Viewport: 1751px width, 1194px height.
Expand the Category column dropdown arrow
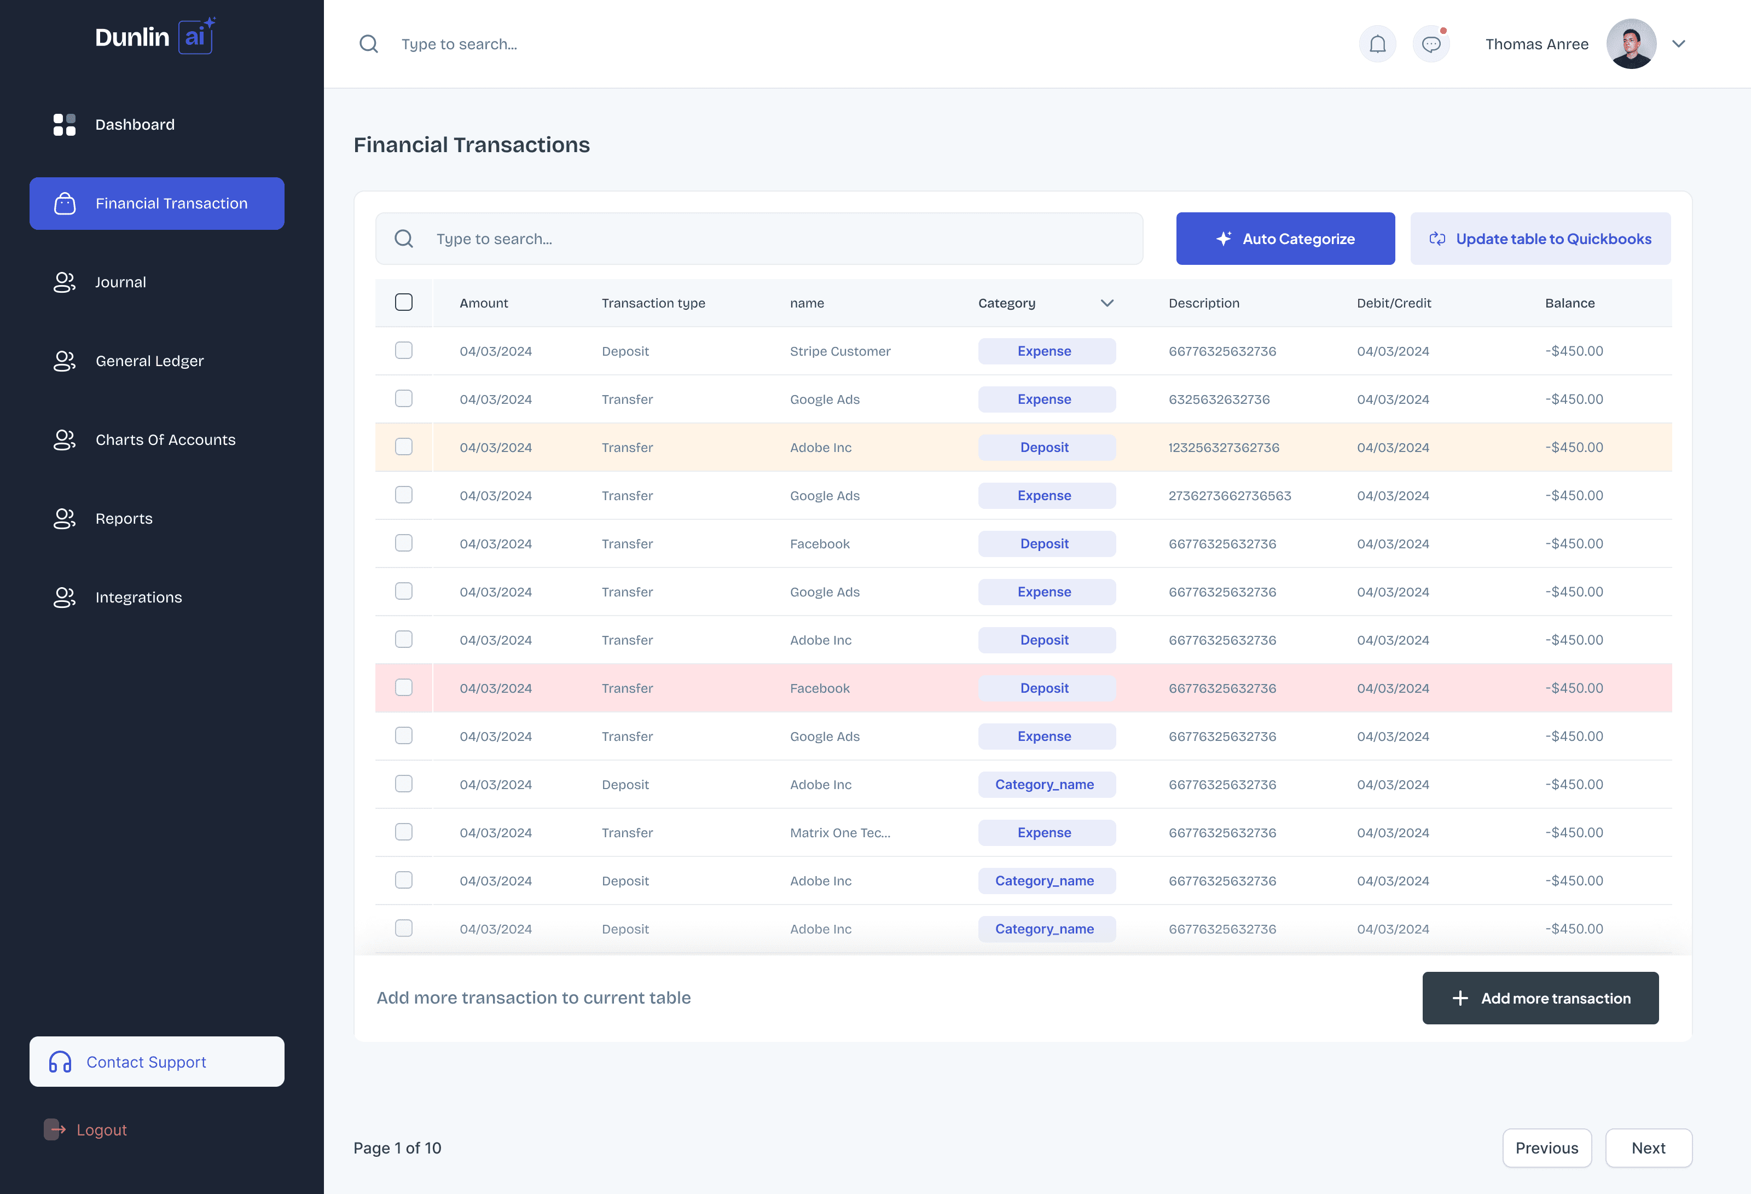[x=1107, y=303]
